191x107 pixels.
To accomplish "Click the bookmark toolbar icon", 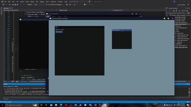I will 85,5.
